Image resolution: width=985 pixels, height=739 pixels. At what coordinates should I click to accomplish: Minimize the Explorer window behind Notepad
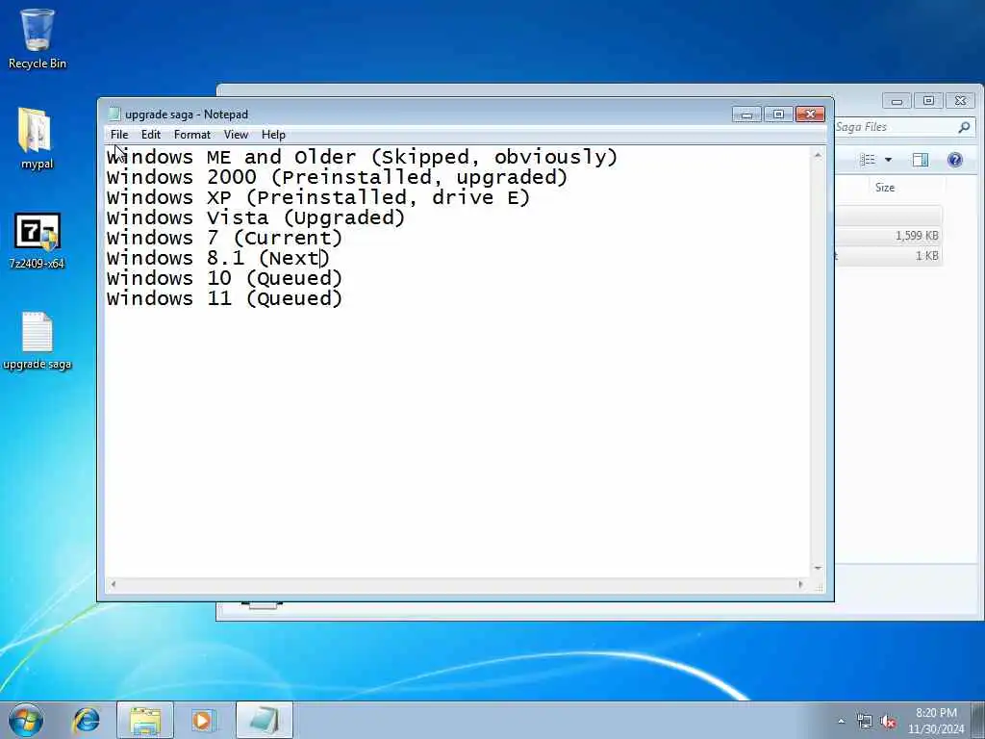897,100
